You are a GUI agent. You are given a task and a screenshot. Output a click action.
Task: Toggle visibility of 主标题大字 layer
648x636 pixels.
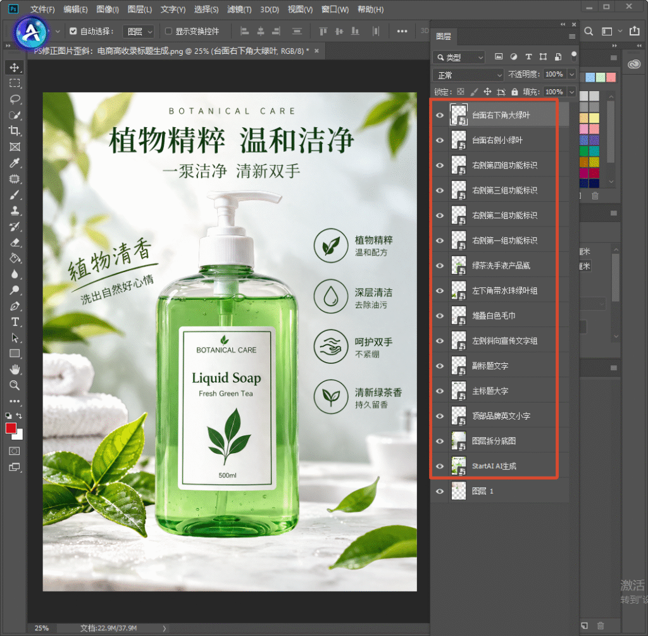(440, 391)
